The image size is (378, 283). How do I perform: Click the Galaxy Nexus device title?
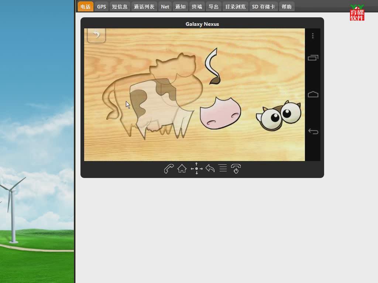coord(202,24)
